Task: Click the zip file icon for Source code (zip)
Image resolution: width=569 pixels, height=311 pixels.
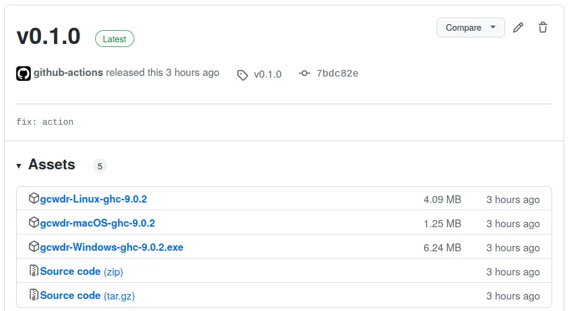Action: coord(34,271)
